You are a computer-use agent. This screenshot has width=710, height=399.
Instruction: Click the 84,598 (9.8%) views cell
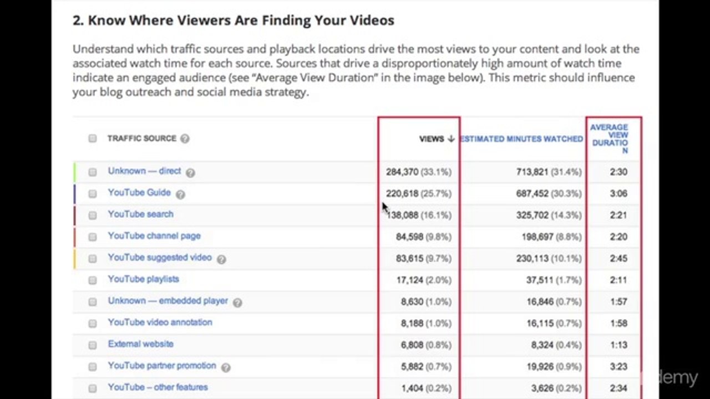point(424,237)
